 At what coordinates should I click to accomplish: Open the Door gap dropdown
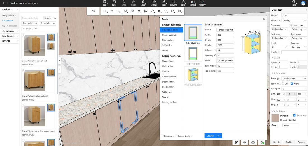point(298,47)
